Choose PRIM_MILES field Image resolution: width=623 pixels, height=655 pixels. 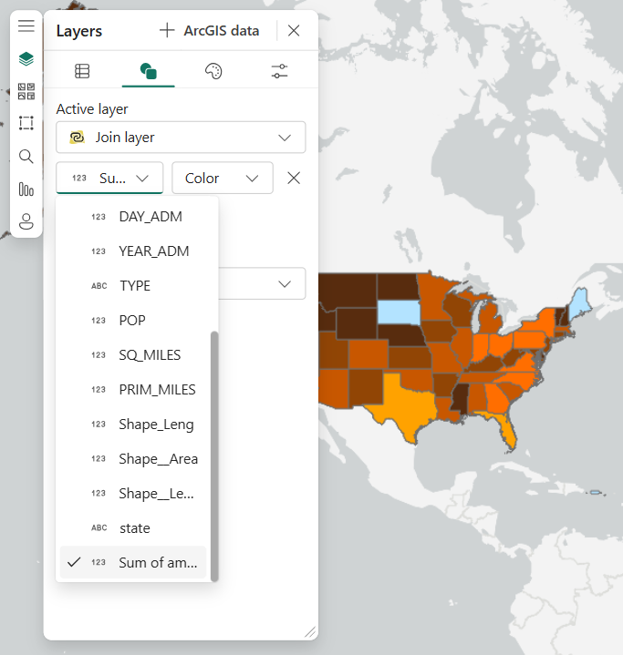pos(133,390)
